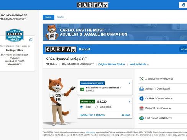Open the Original Window Sticker link
Screen dimensions: 187x140
112,65
